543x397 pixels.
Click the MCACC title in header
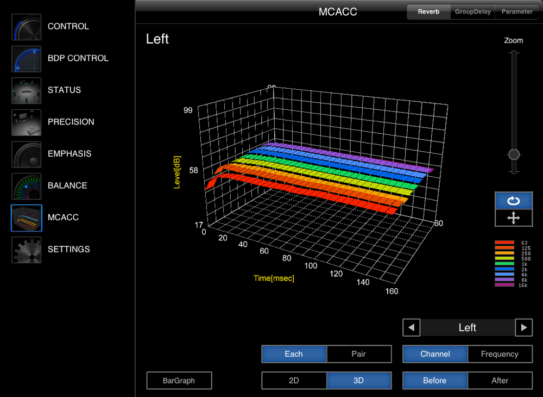click(338, 12)
